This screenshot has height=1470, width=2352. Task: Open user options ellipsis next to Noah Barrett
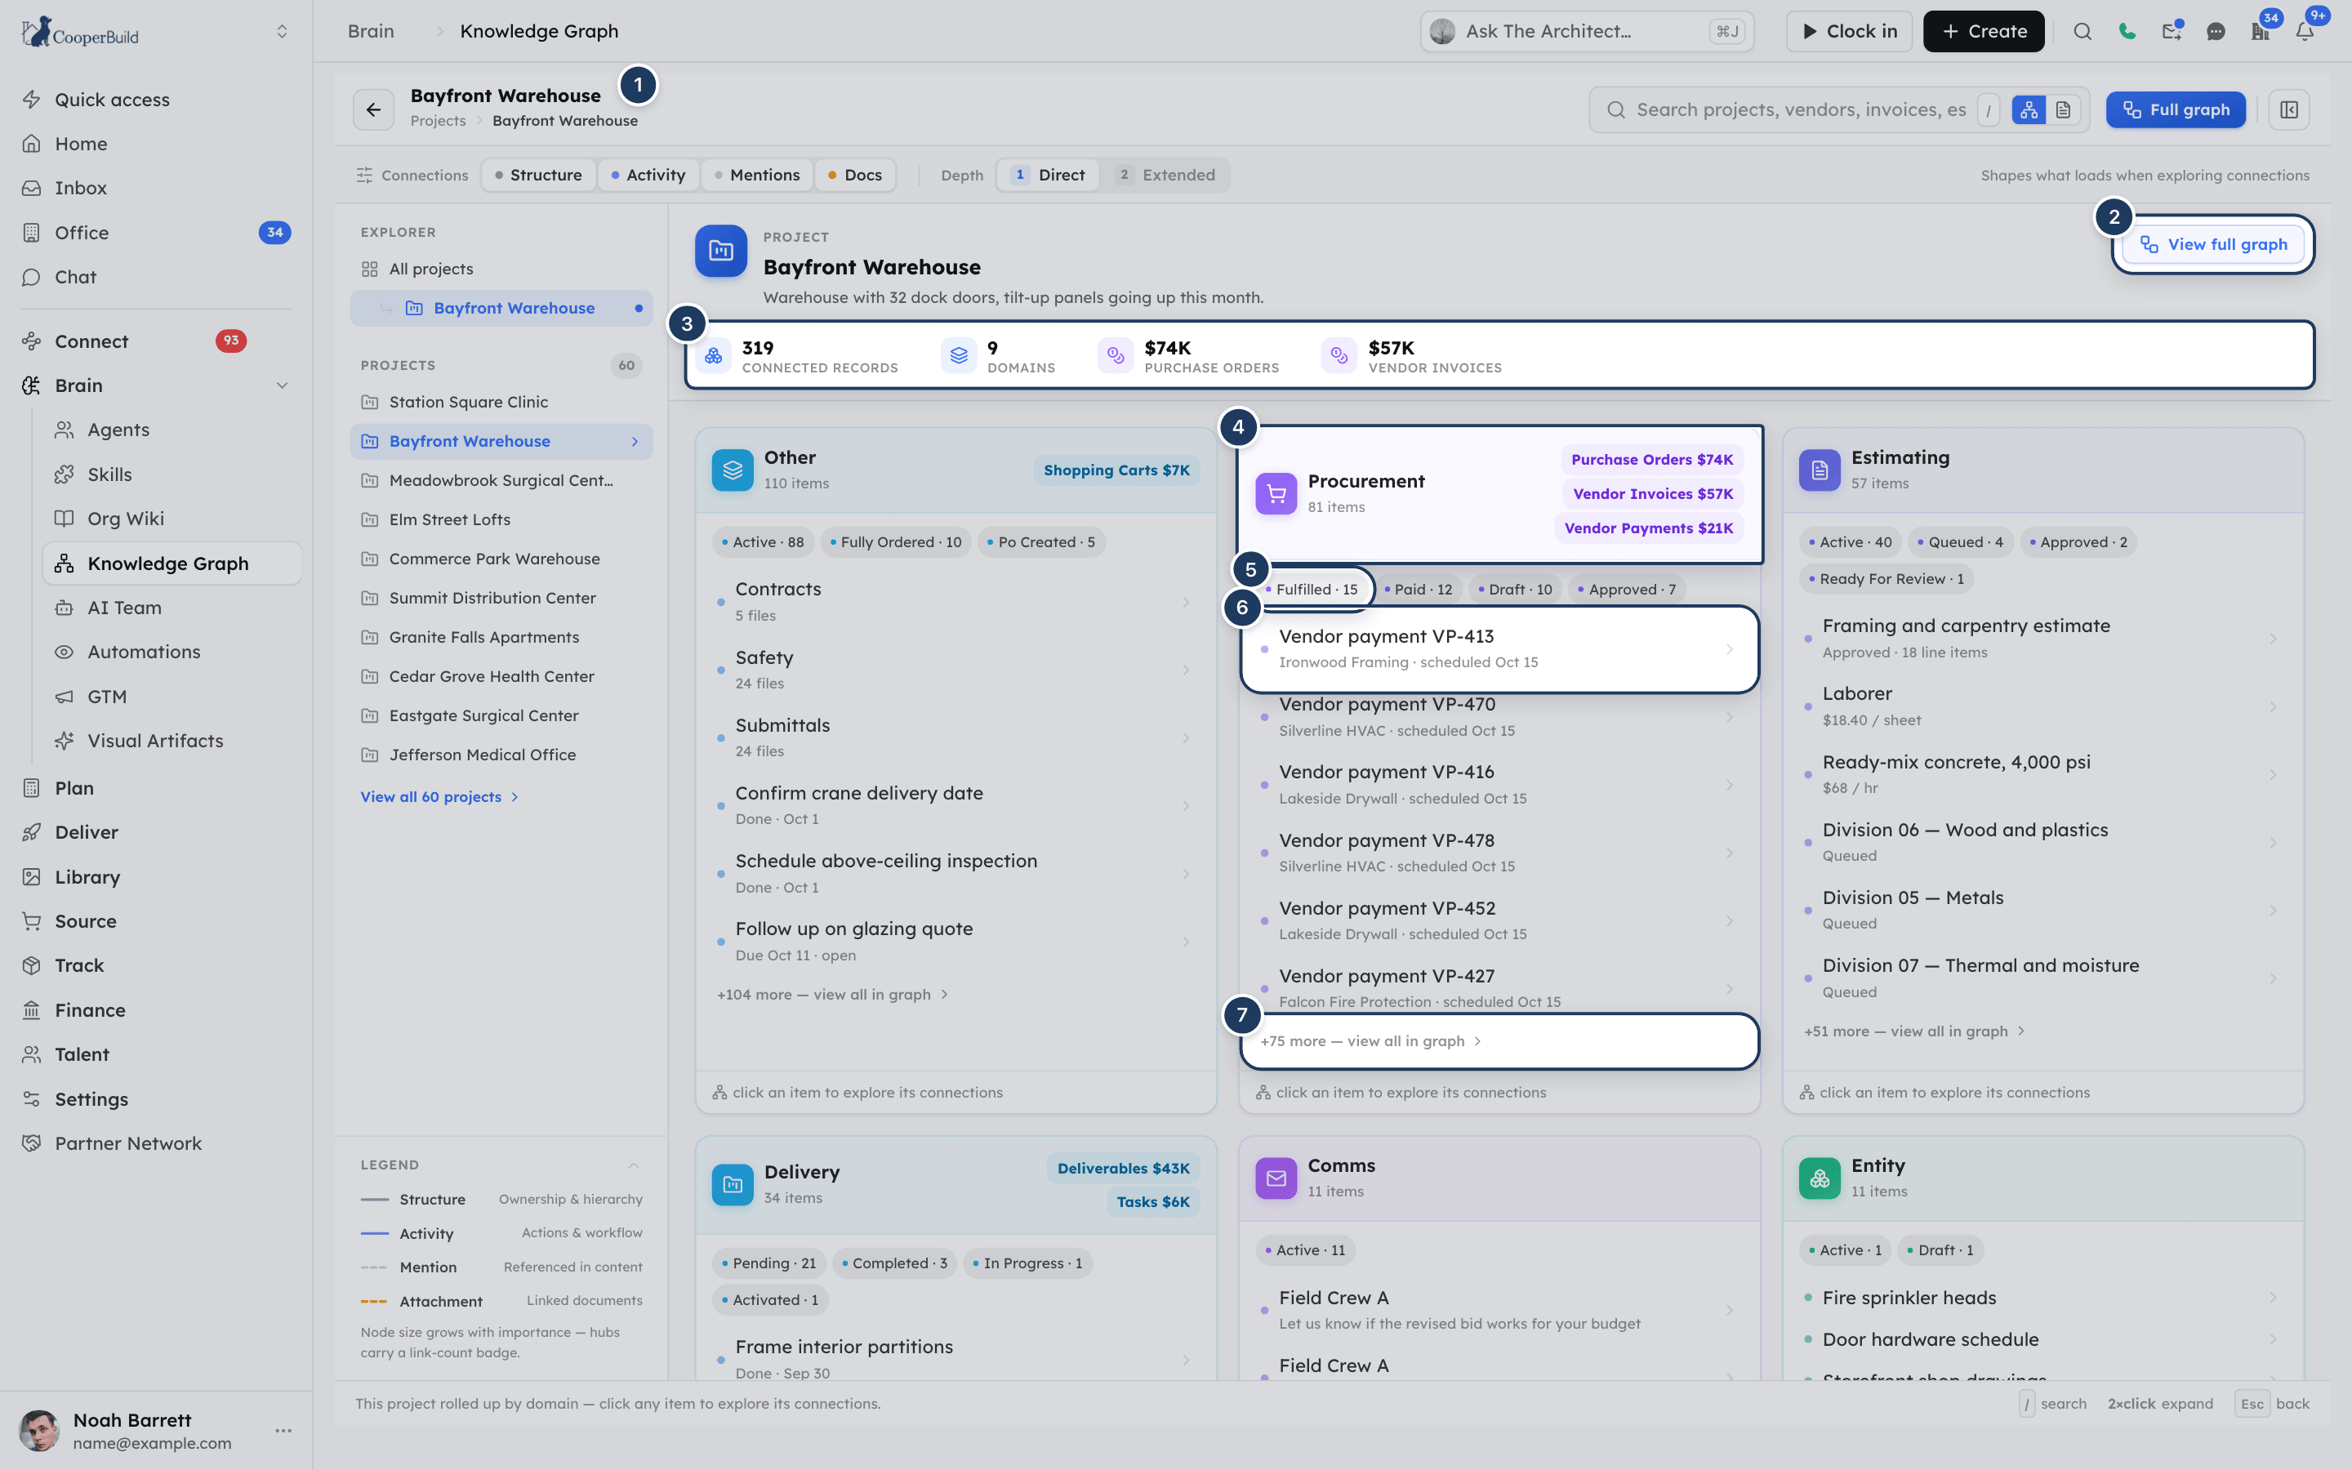click(x=283, y=1430)
